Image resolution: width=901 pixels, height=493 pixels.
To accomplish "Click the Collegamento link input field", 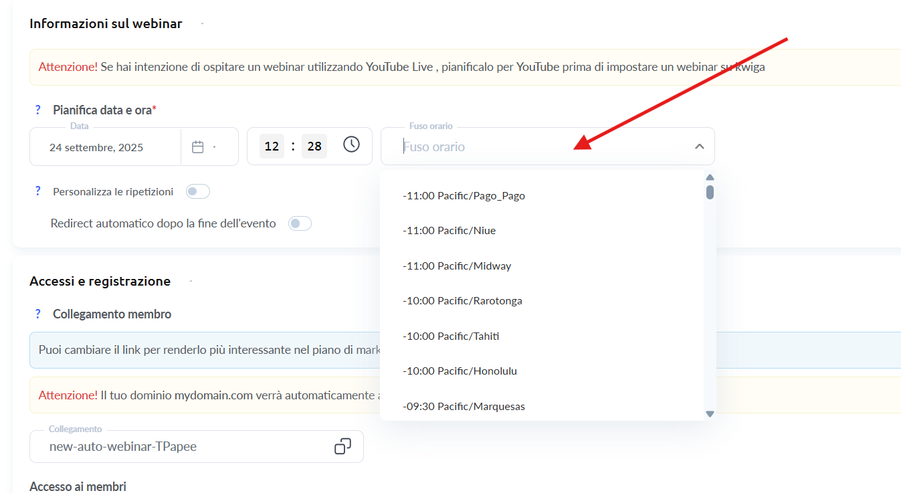I will (181, 446).
